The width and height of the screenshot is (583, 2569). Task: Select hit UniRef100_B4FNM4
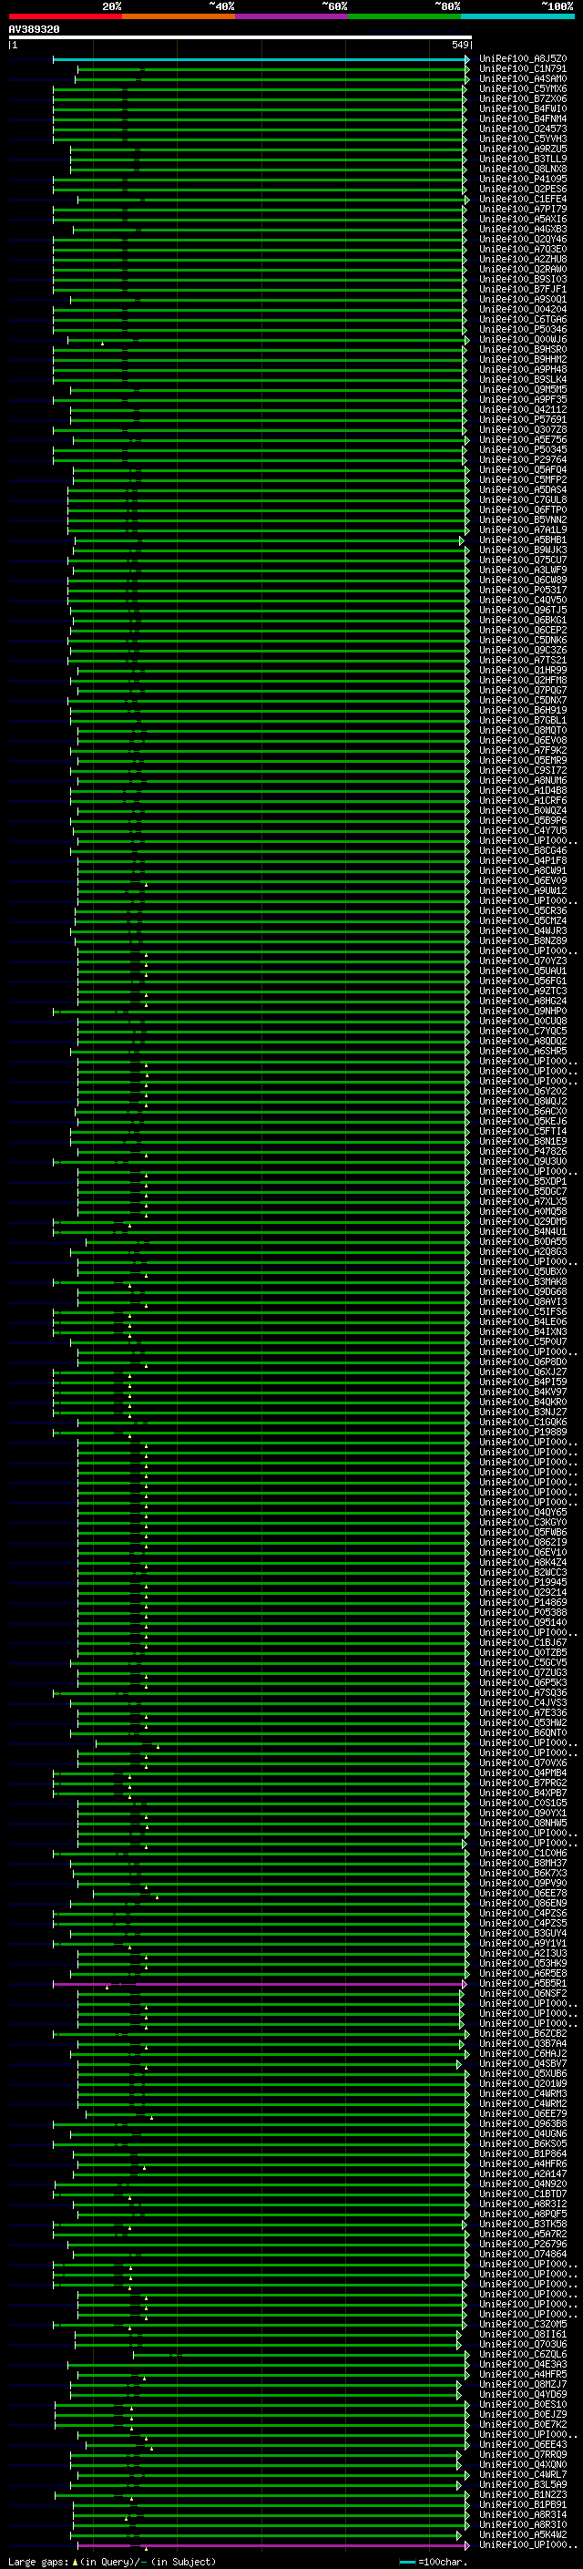pyautogui.click(x=523, y=118)
